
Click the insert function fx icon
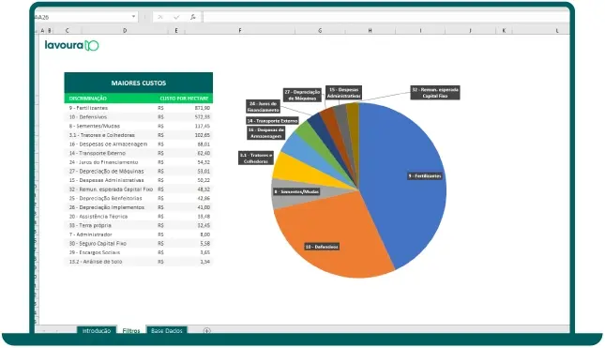point(193,17)
